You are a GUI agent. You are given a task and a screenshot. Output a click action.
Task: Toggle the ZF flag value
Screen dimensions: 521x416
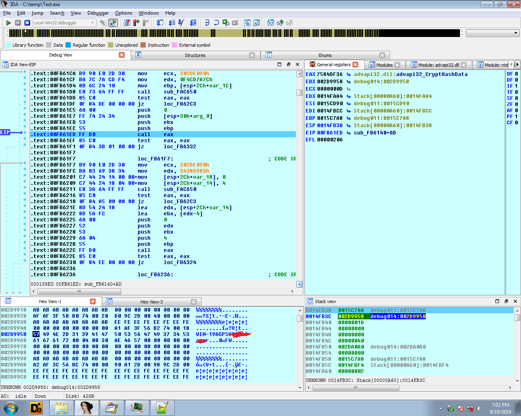[516, 104]
